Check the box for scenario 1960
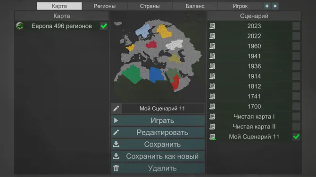 [x=296, y=46]
